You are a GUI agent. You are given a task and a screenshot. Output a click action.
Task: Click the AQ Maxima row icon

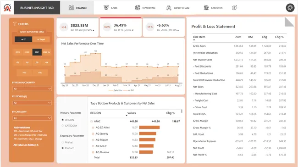coord(93,152)
